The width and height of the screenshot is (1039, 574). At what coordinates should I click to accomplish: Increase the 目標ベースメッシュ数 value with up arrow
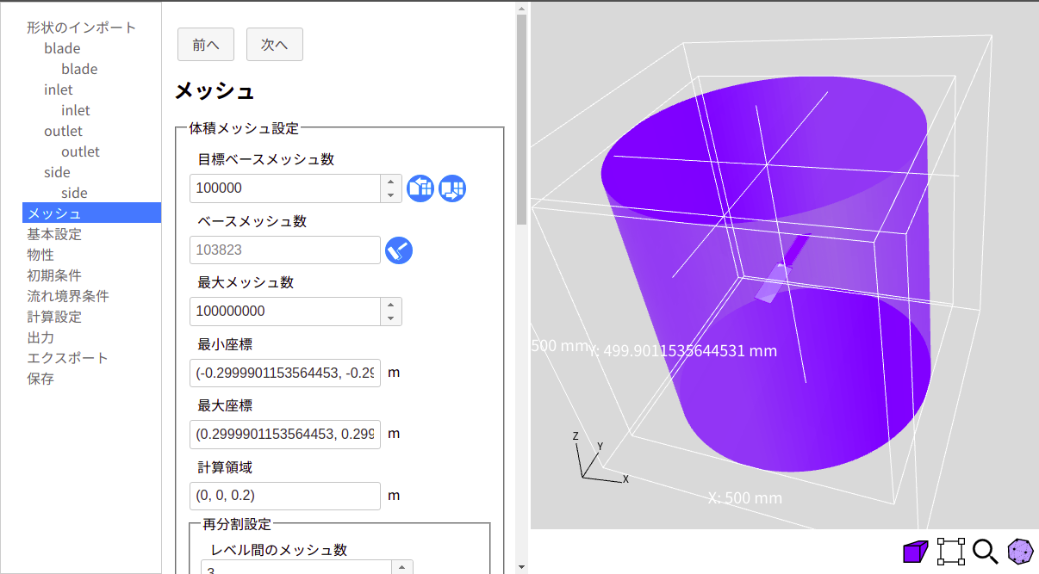(391, 182)
